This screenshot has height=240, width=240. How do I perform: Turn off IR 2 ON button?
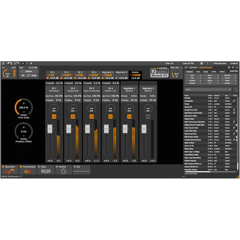coord(73,117)
